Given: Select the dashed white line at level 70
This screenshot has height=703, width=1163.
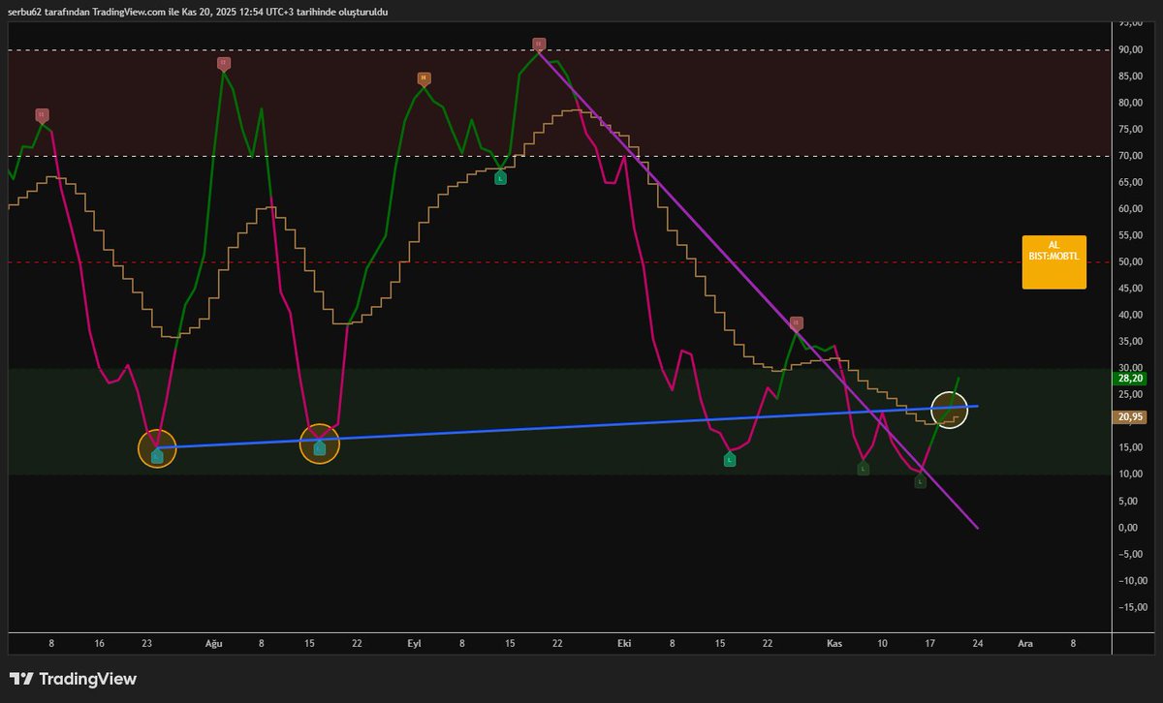Looking at the screenshot, I should 560,156.
